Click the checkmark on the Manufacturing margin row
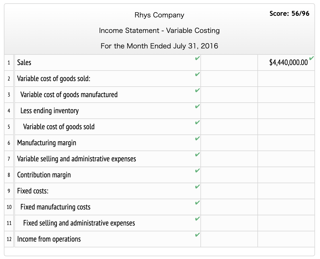The width and height of the screenshot is (320, 259). point(197,138)
